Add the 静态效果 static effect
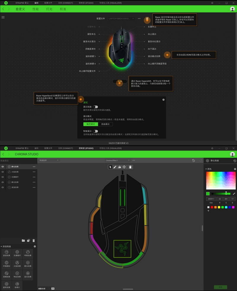The image size is (237, 291). (28, 264)
